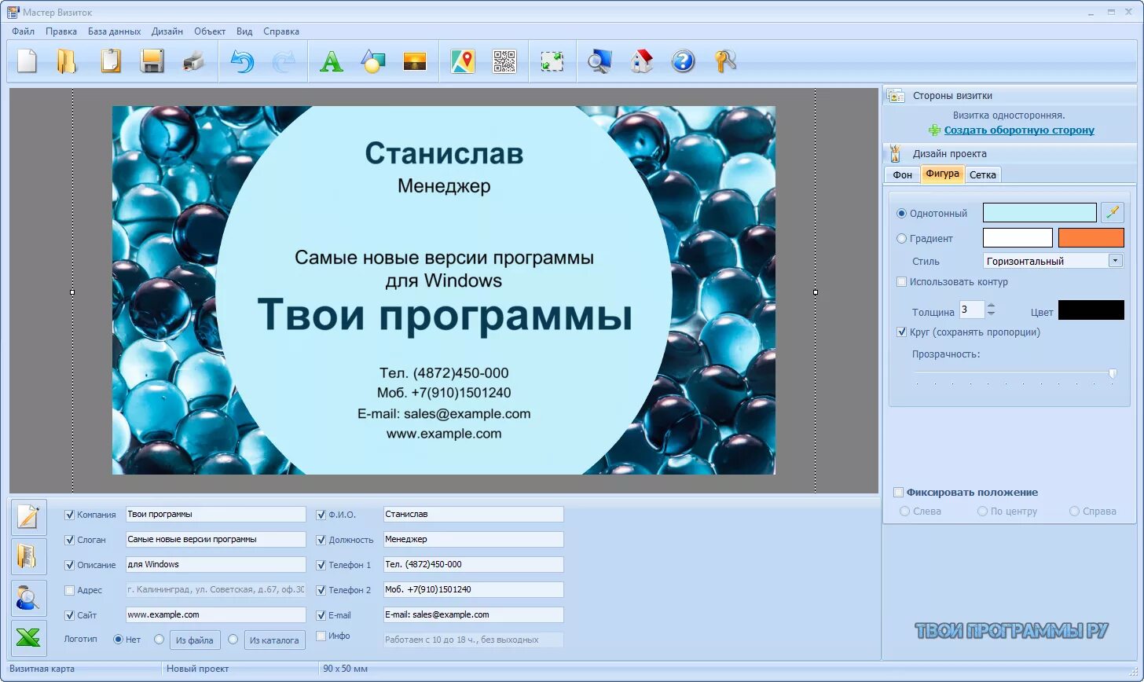Toggle the Сайт checkbox
The width and height of the screenshot is (1144, 682).
[x=70, y=615]
